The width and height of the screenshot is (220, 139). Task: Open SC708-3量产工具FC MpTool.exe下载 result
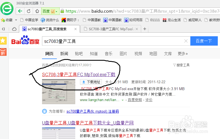tap(79, 74)
